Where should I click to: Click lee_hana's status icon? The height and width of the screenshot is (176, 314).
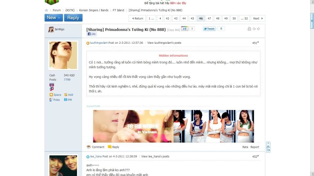tap(88, 157)
